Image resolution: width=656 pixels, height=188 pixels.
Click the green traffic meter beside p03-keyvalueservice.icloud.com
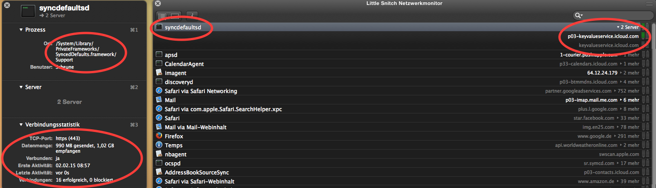tap(645, 36)
